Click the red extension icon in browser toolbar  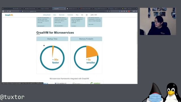129,11
